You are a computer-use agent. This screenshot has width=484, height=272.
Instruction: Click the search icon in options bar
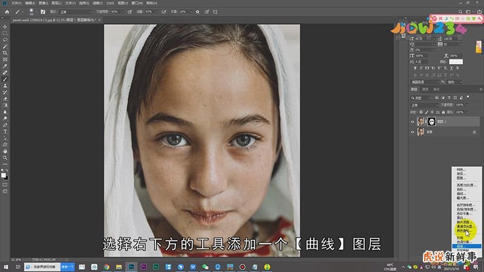460,11
